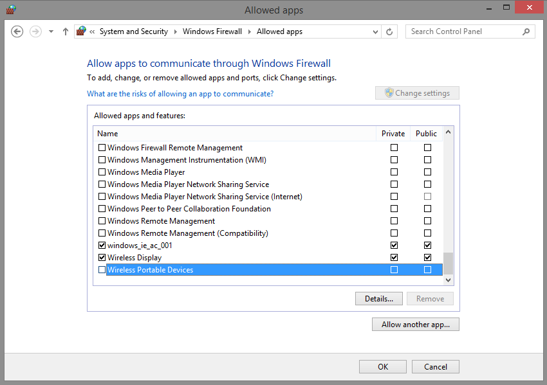The height and width of the screenshot is (385, 547).
Task: Tick Public for Wireless Portable Devices
Action: (427, 270)
